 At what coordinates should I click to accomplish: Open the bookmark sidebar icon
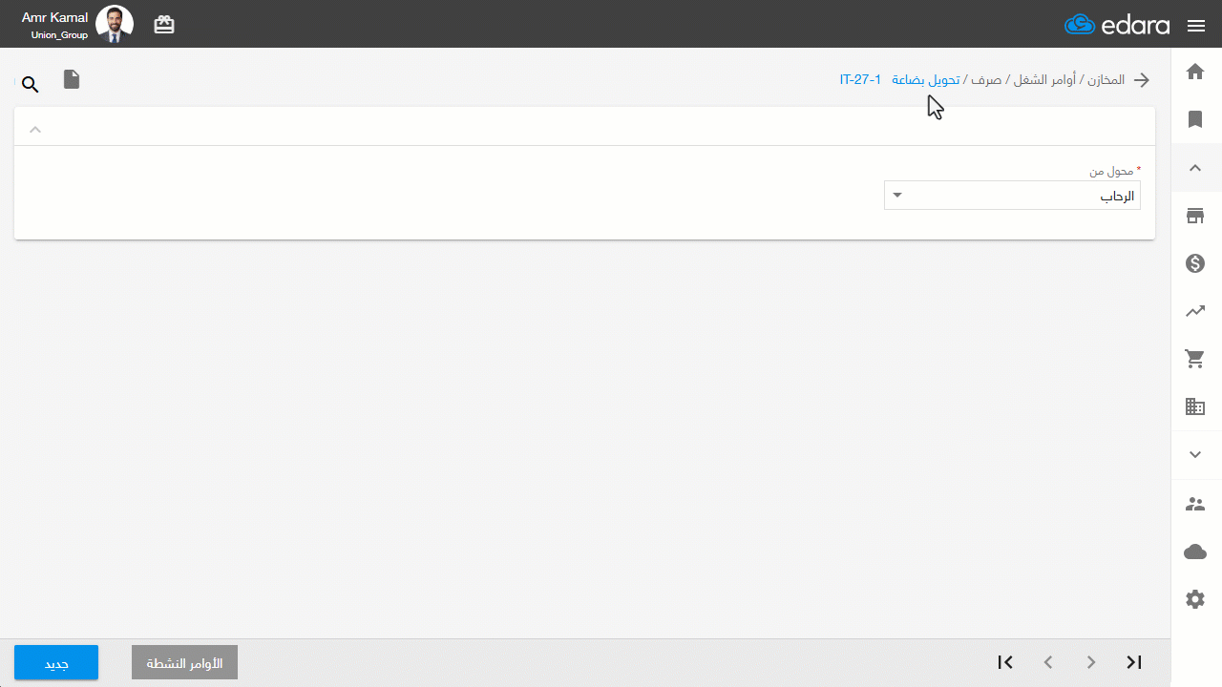click(1195, 119)
